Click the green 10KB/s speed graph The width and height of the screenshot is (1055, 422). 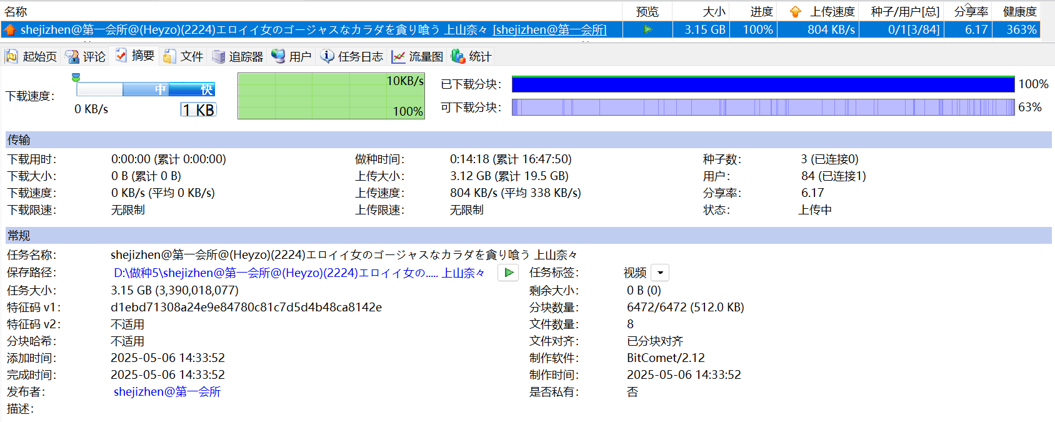[331, 96]
